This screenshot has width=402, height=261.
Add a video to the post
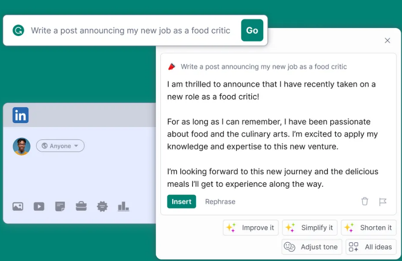coord(39,207)
